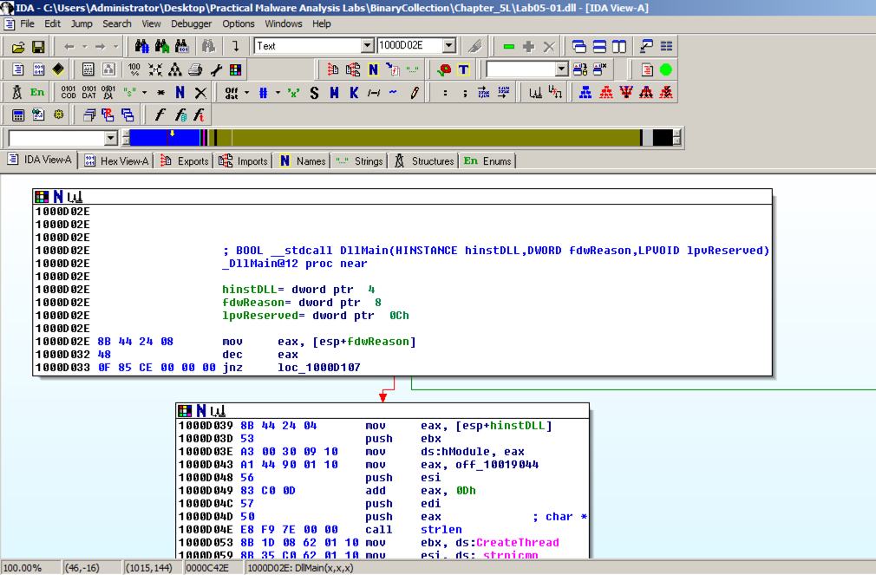Image resolution: width=876 pixels, height=575 pixels.
Task: Click the pencil edit icon
Action: pos(415,93)
